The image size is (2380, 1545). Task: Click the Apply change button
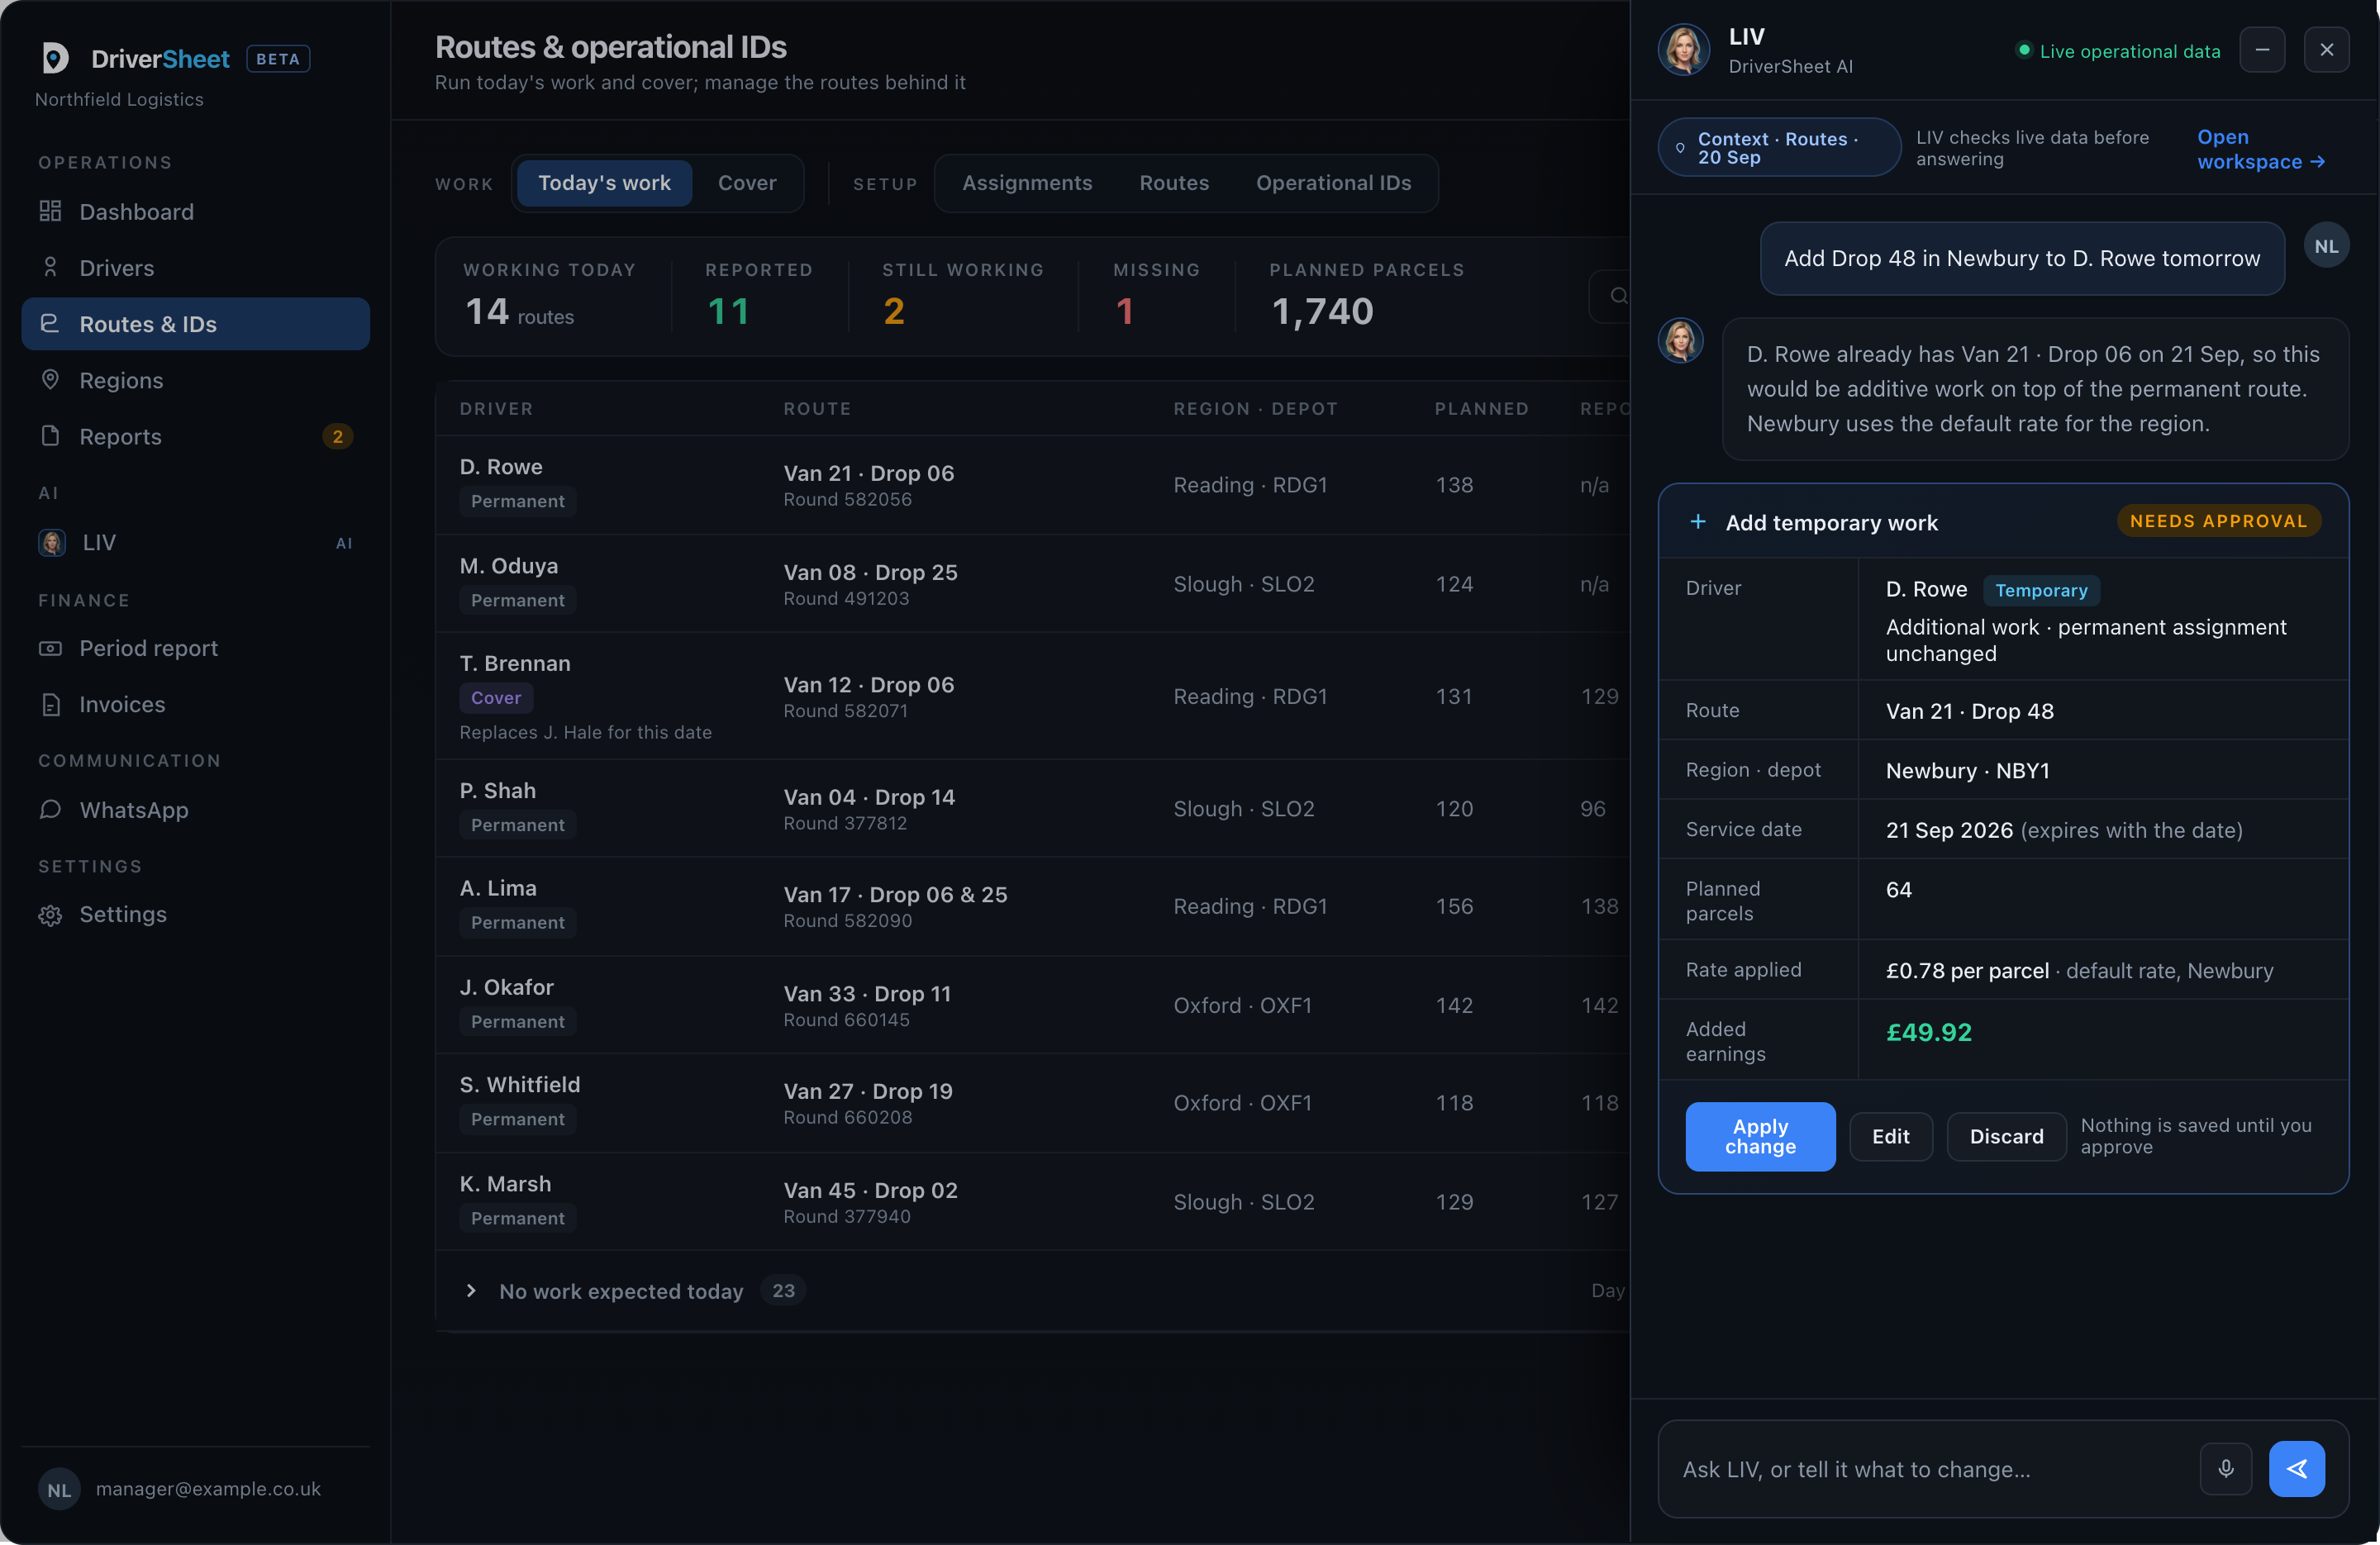[1760, 1136]
